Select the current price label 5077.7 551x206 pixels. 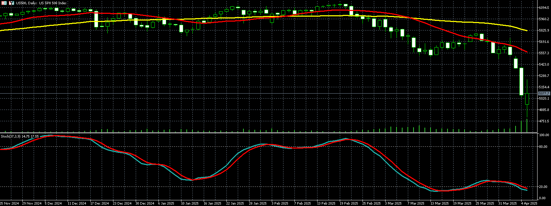[544, 93]
